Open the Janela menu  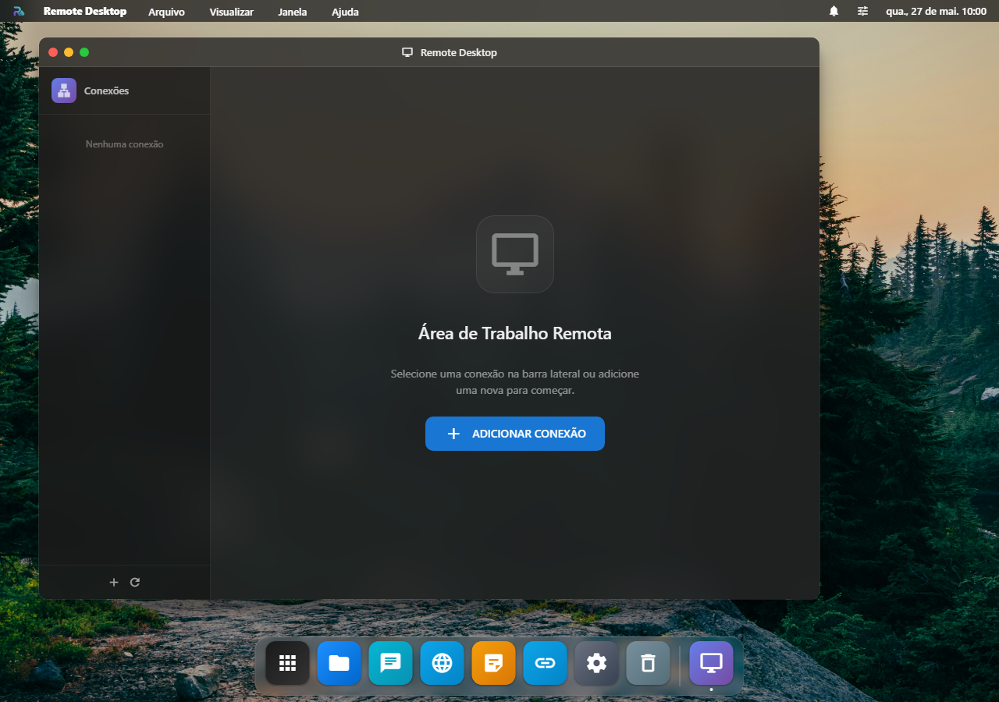(293, 12)
